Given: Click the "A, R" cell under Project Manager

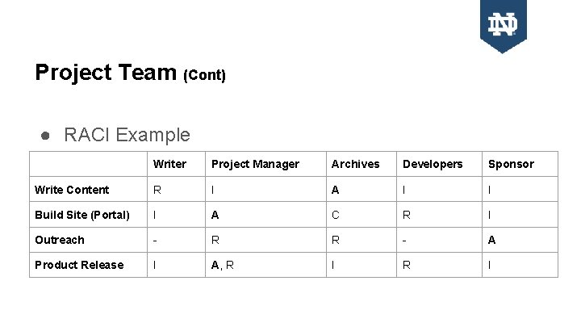Looking at the screenshot, I should (223, 265).
